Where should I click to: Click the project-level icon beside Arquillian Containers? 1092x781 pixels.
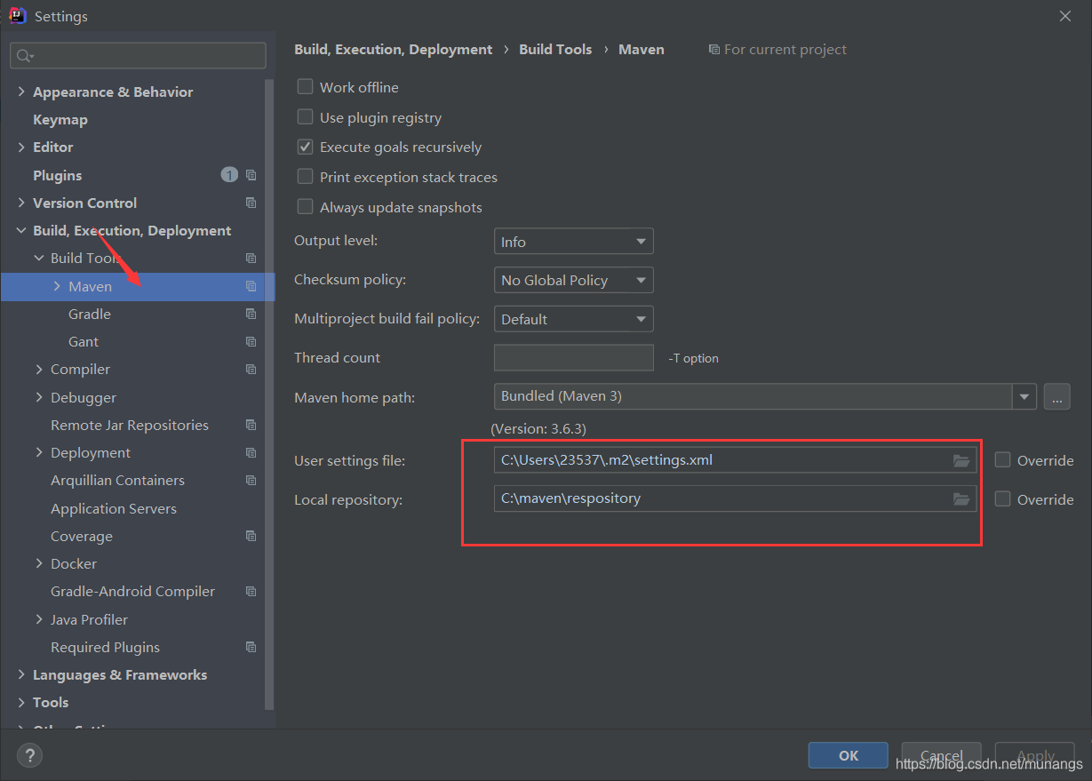click(251, 480)
